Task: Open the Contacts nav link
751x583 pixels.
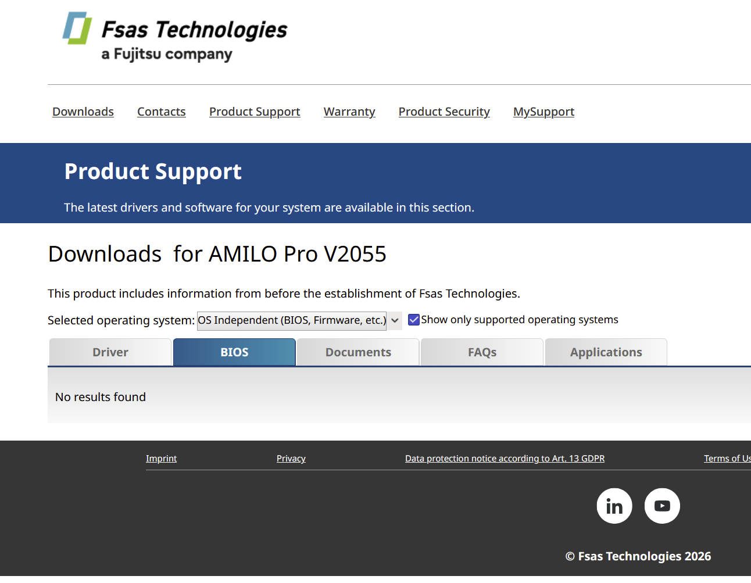Action: [162, 112]
